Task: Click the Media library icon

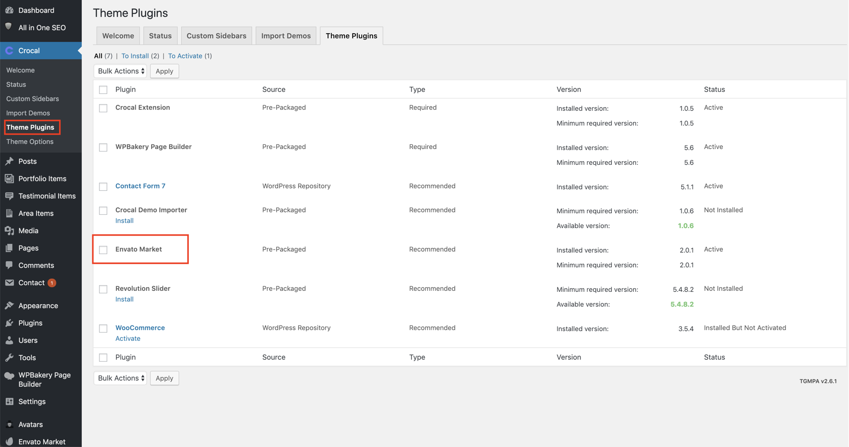Action: (x=9, y=231)
